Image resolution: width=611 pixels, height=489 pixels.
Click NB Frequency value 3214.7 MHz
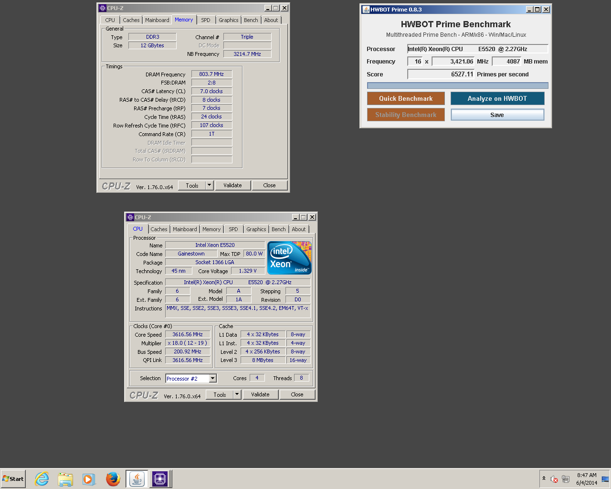[247, 54]
